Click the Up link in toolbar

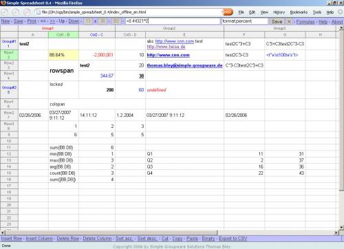[x=62, y=21]
